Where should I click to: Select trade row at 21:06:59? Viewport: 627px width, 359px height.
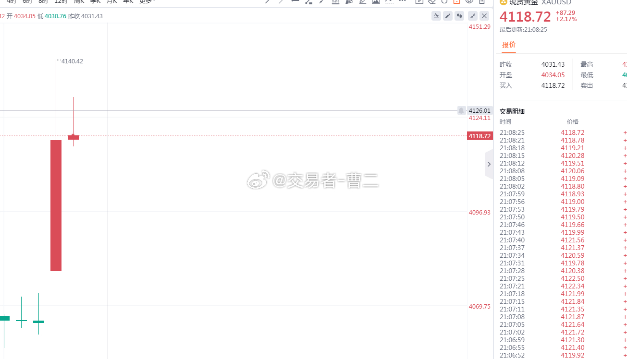click(x=563, y=340)
